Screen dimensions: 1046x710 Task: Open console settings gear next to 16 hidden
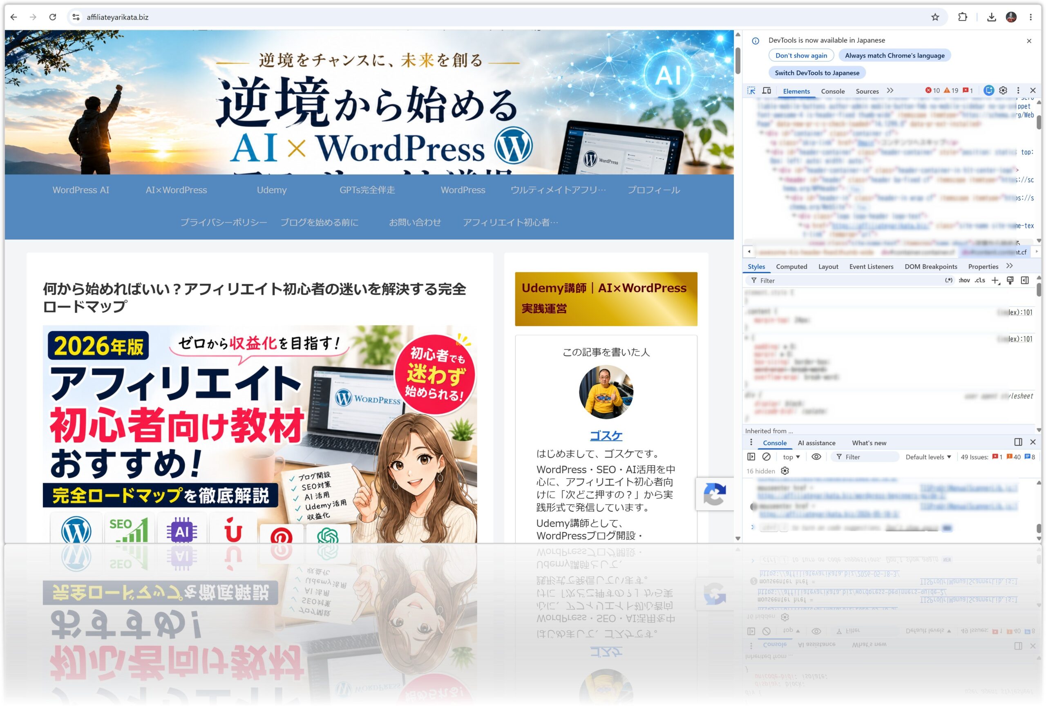785,471
